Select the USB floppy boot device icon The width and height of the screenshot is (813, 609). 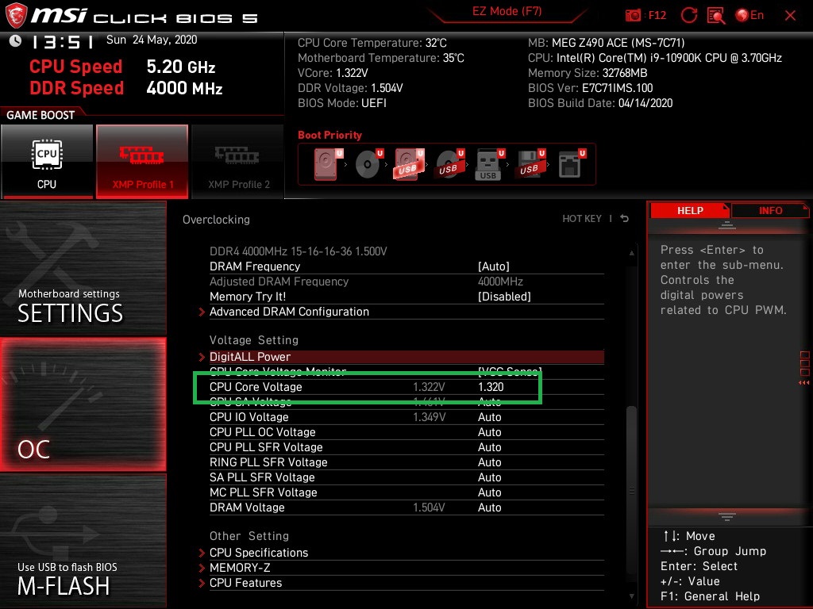tap(530, 163)
